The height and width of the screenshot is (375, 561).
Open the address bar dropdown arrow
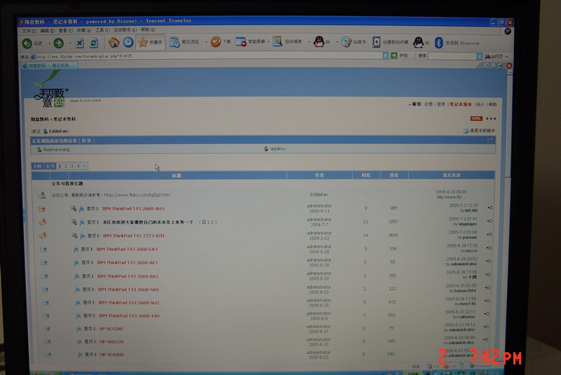[x=386, y=55]
